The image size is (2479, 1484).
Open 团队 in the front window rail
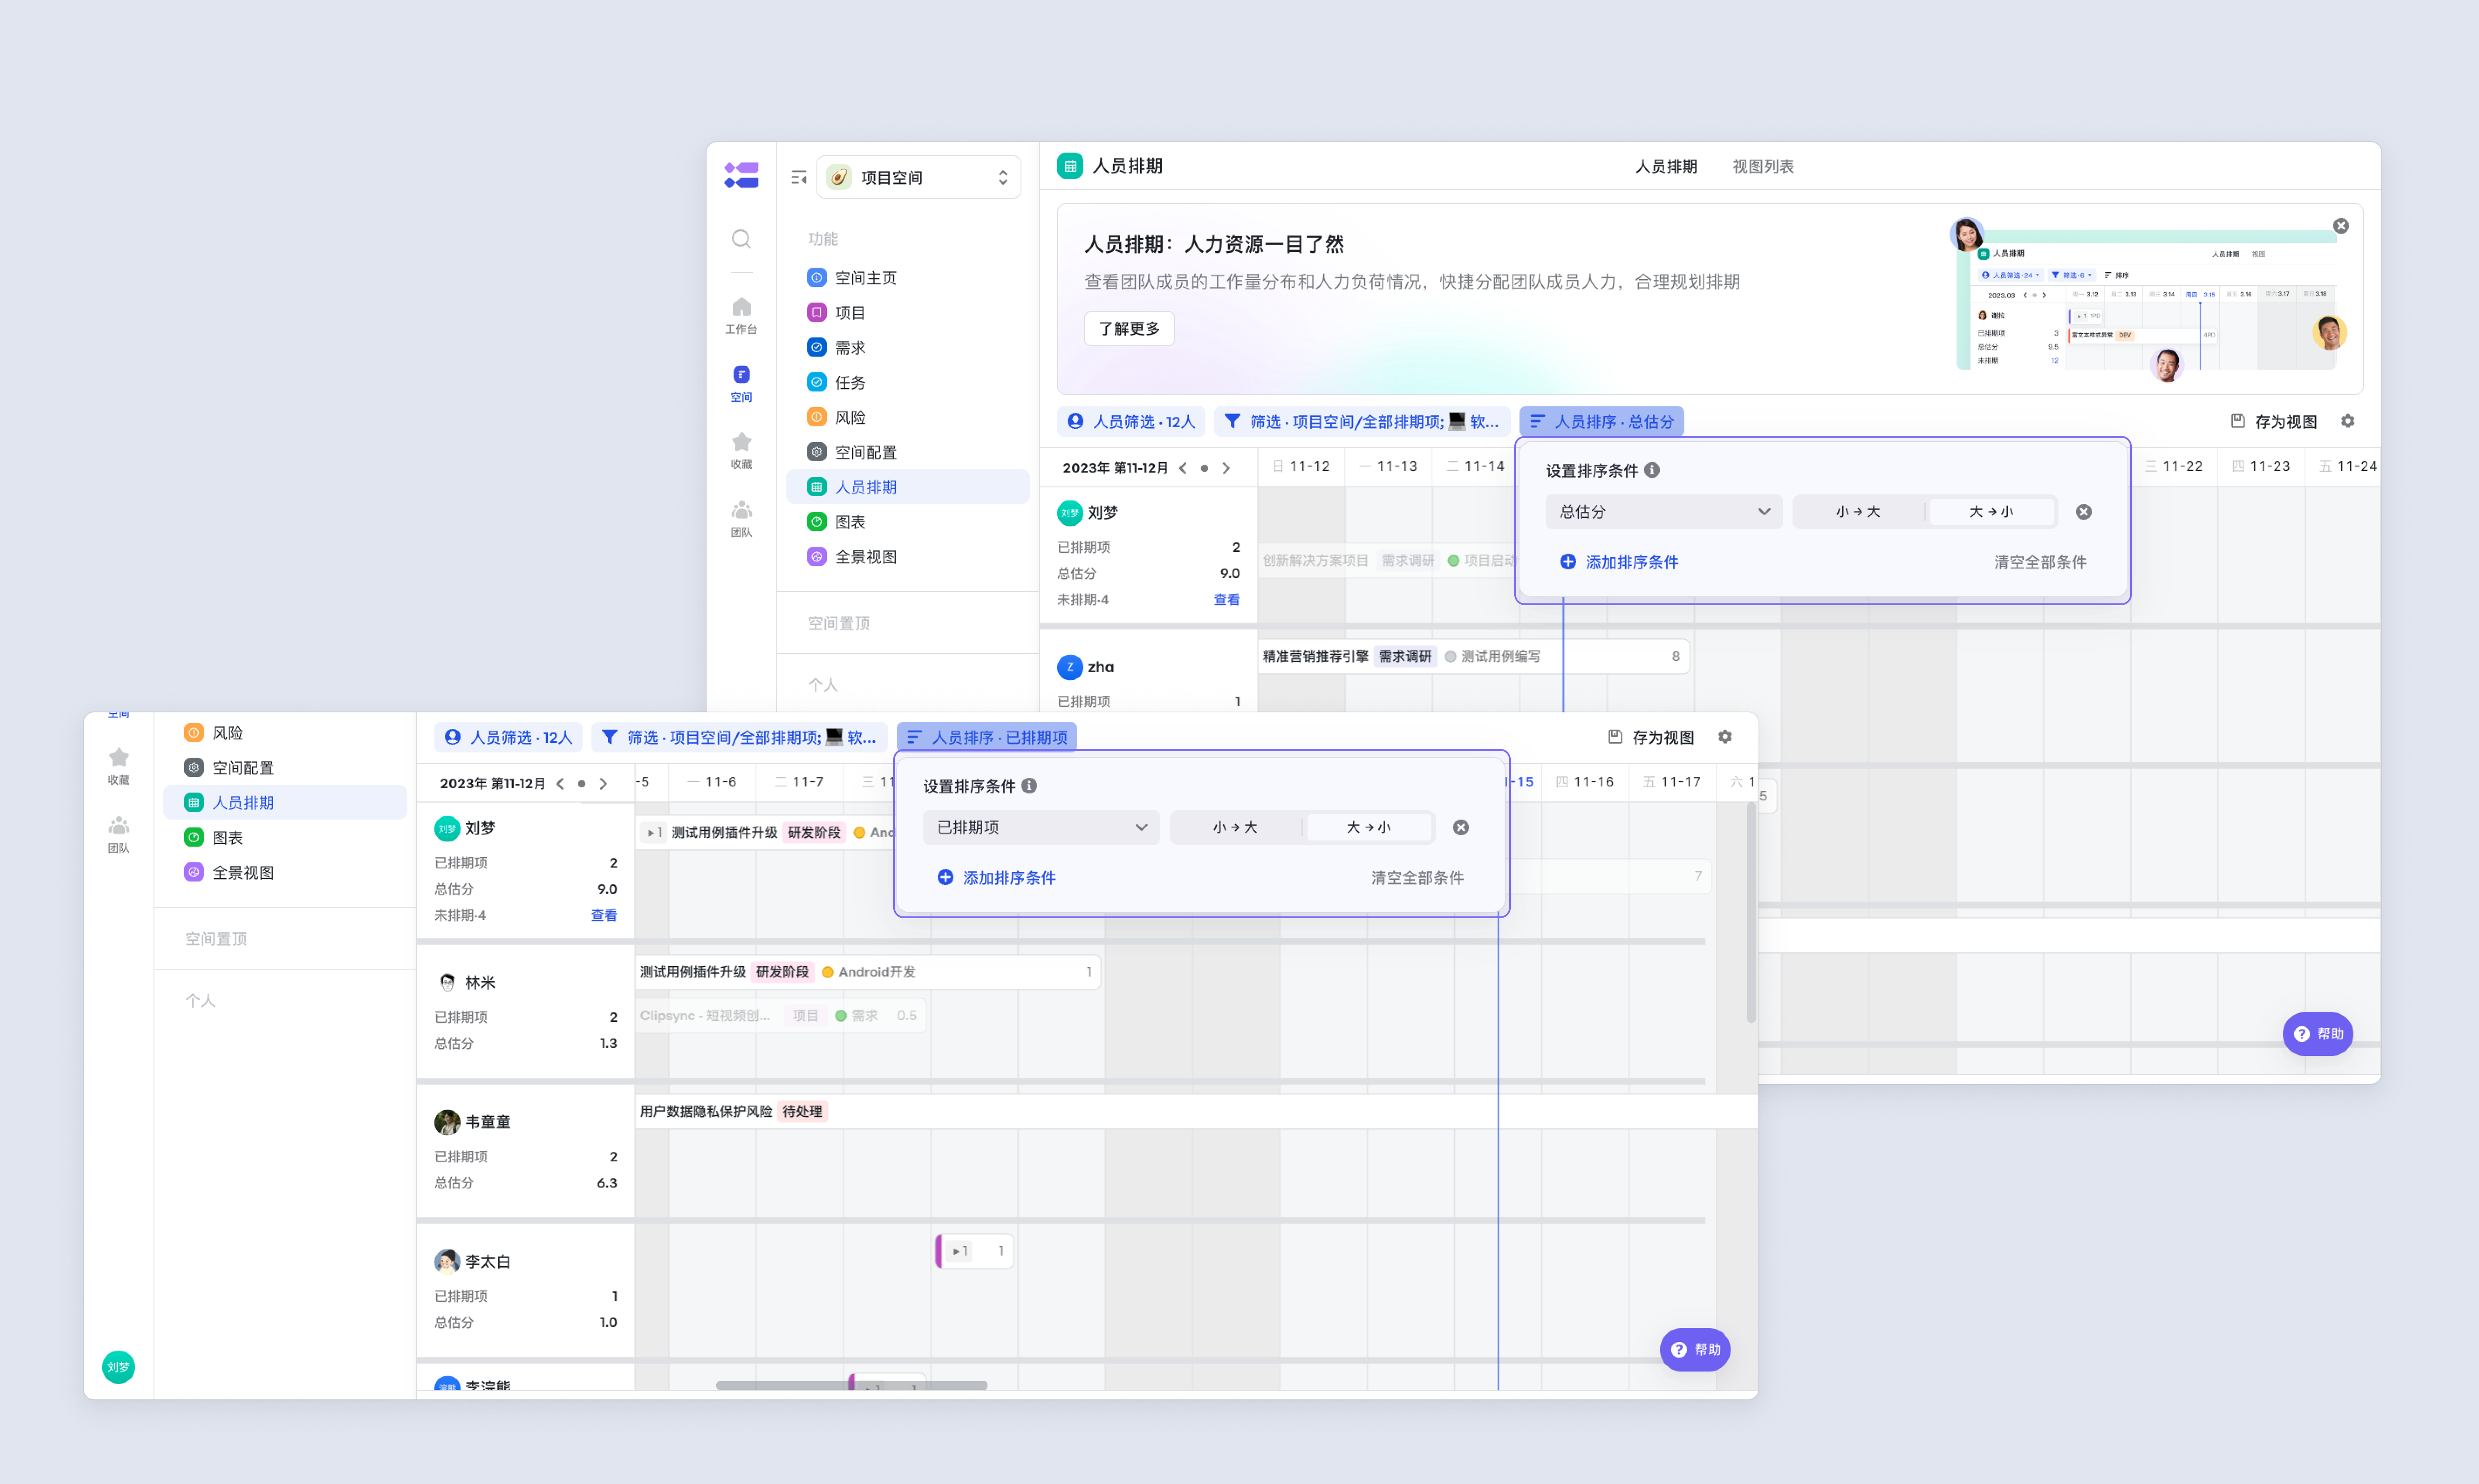(x=119, y=834)
